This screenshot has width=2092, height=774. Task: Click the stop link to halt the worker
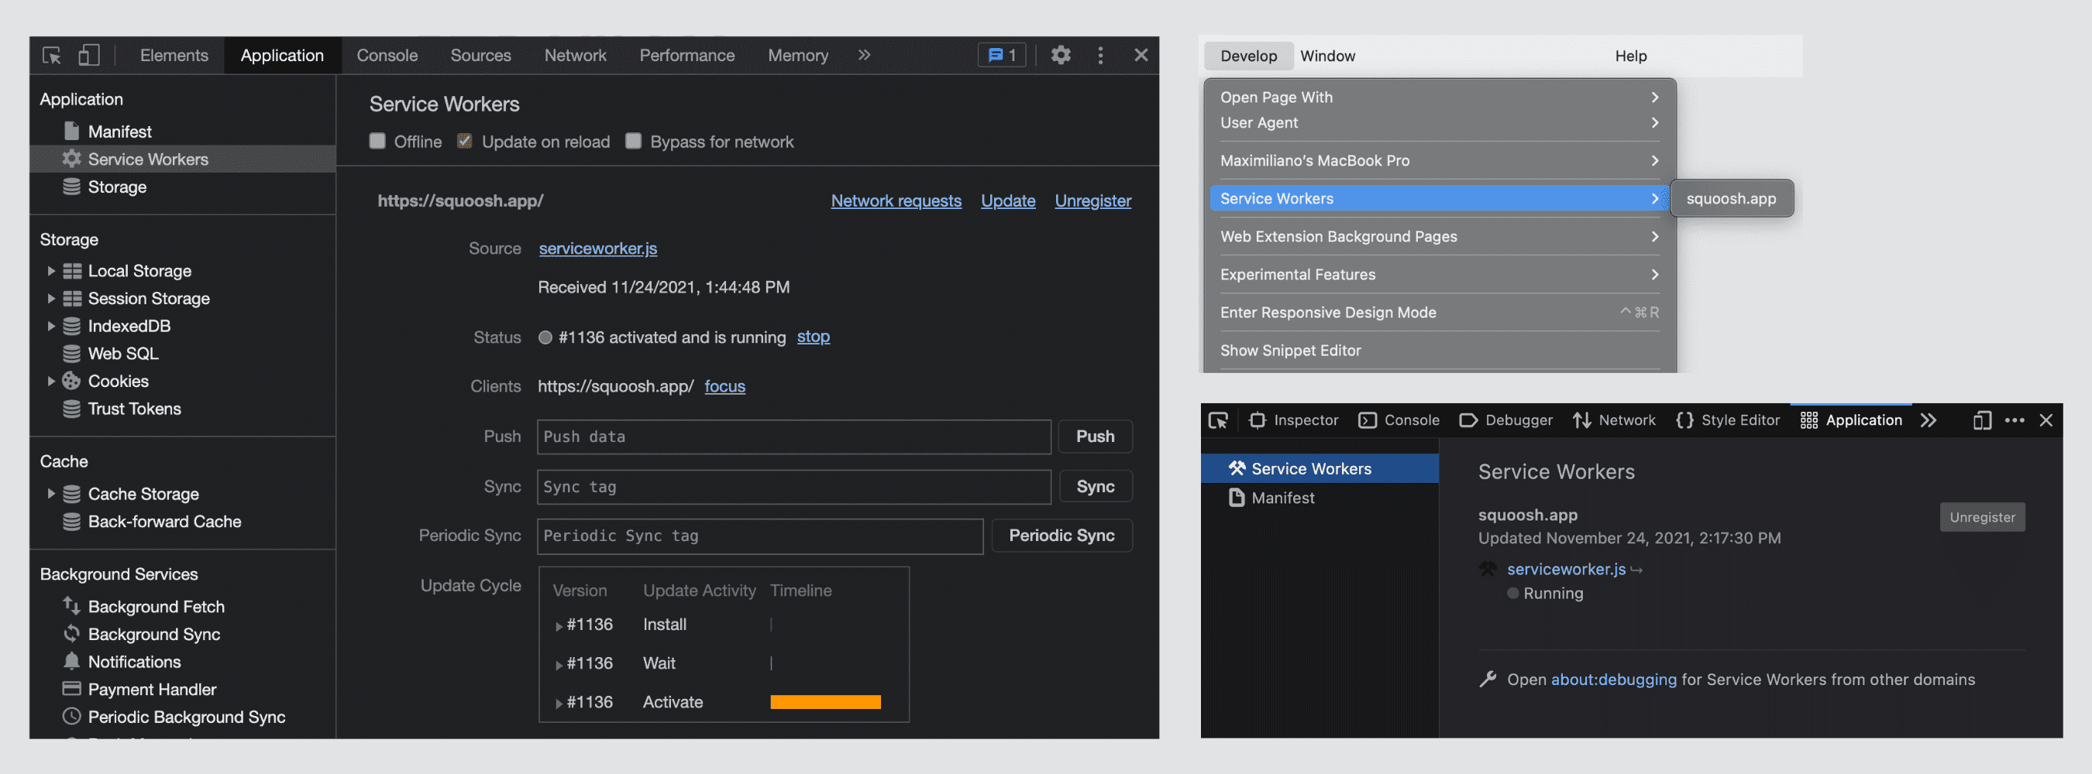click(x=813, y=337)
